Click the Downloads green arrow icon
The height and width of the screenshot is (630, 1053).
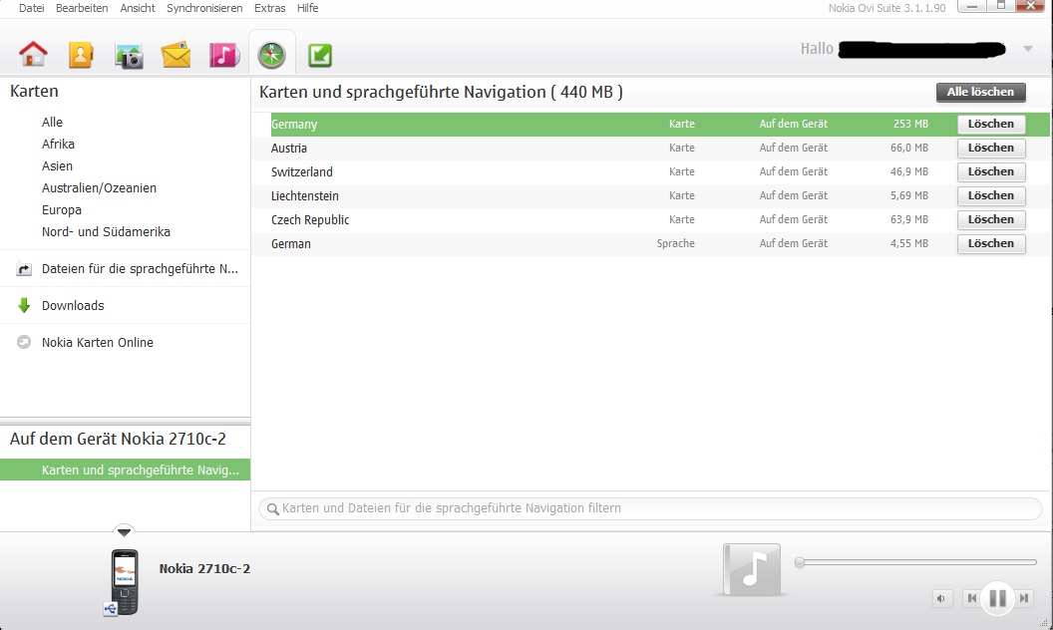[24, 306]
